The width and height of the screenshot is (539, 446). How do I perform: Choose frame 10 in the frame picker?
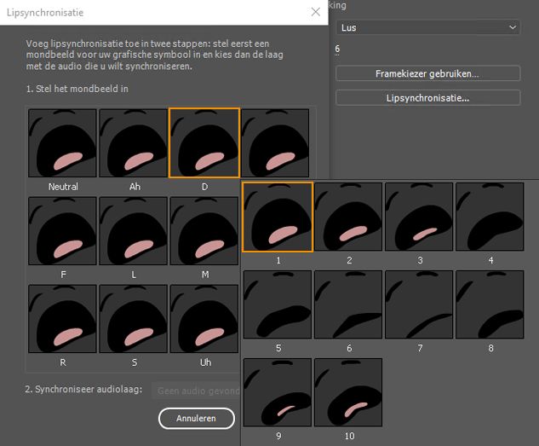tap(348, 392)
